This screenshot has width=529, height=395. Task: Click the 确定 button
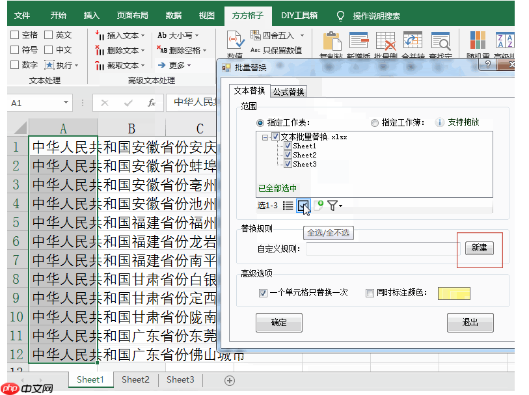click(x=278, y=323)
